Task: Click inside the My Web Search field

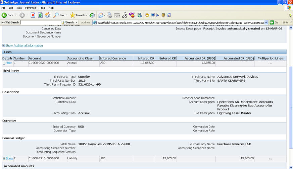Action: [x=41, y=22]
